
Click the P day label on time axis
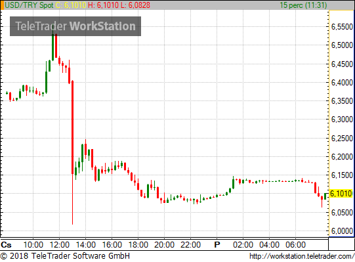217,245
